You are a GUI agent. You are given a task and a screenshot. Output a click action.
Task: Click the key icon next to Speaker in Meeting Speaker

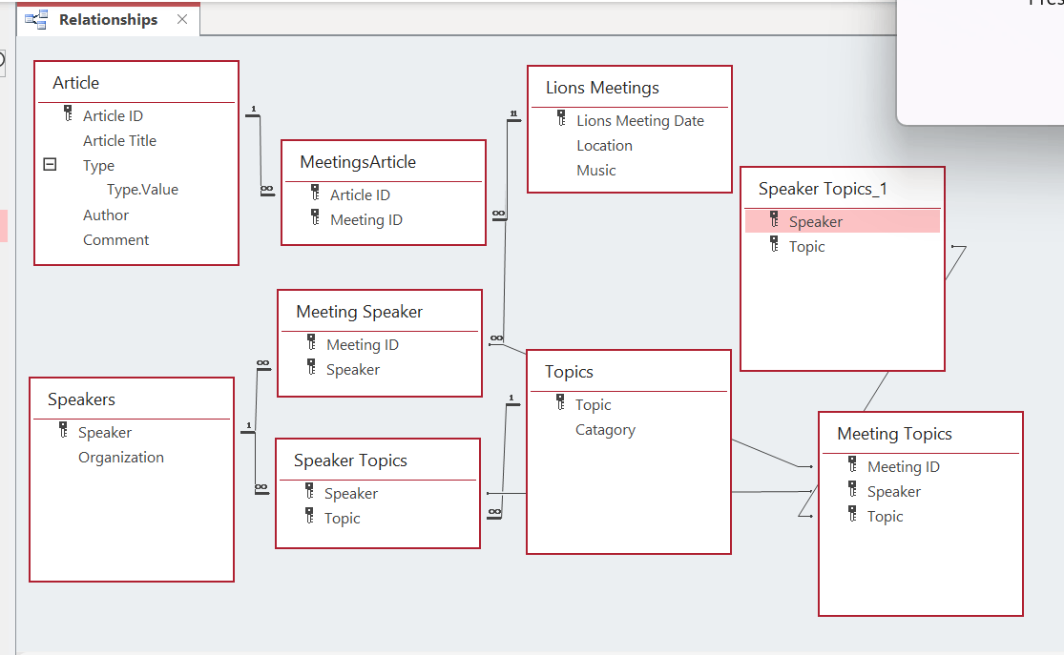tap(311, 367)
